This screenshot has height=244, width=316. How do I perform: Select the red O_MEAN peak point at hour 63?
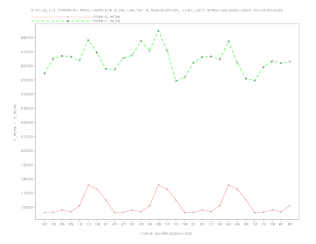tap(229, 185)
